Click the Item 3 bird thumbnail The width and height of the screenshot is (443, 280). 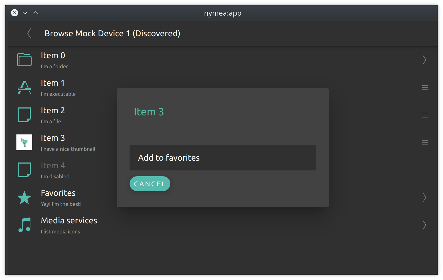click(24, 142)
